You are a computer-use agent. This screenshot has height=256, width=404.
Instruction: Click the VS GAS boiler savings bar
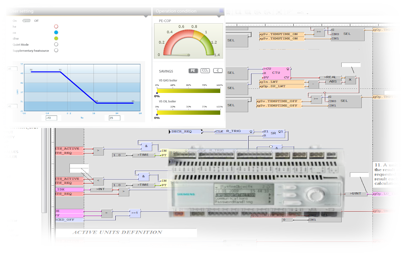click(189, 91)
